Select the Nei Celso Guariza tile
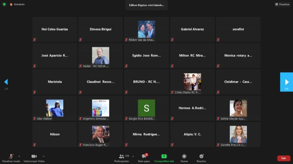The width and height of the screenshot is (293, 164). point(55,29)
